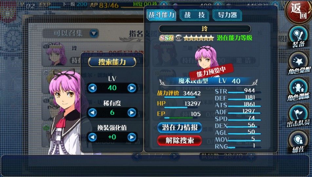Image resolution: width=312 pixels, height=177 pixels.
Task: Decrease LV with left arrow
Action: 92,88
